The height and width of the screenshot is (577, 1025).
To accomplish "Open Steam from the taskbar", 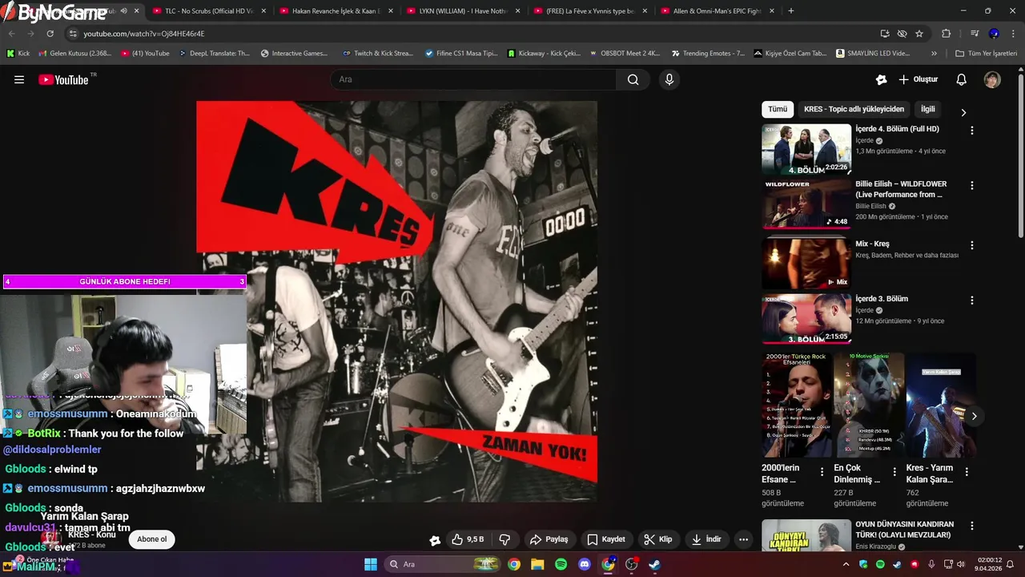I will 654,564.
